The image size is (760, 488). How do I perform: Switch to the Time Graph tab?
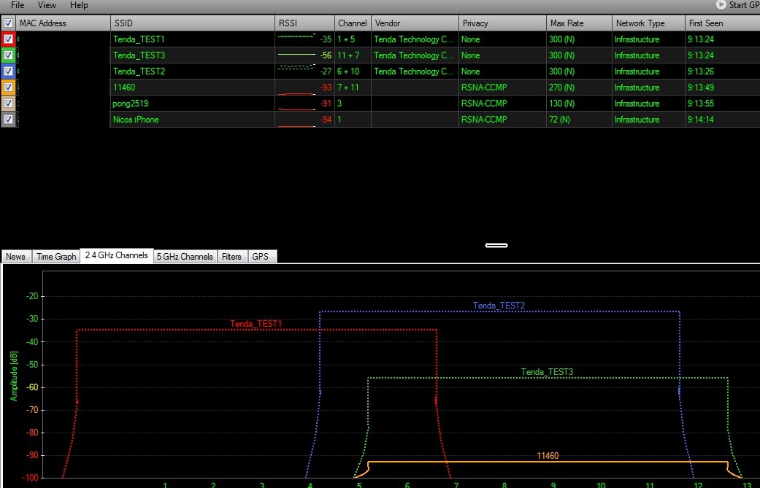56,257
